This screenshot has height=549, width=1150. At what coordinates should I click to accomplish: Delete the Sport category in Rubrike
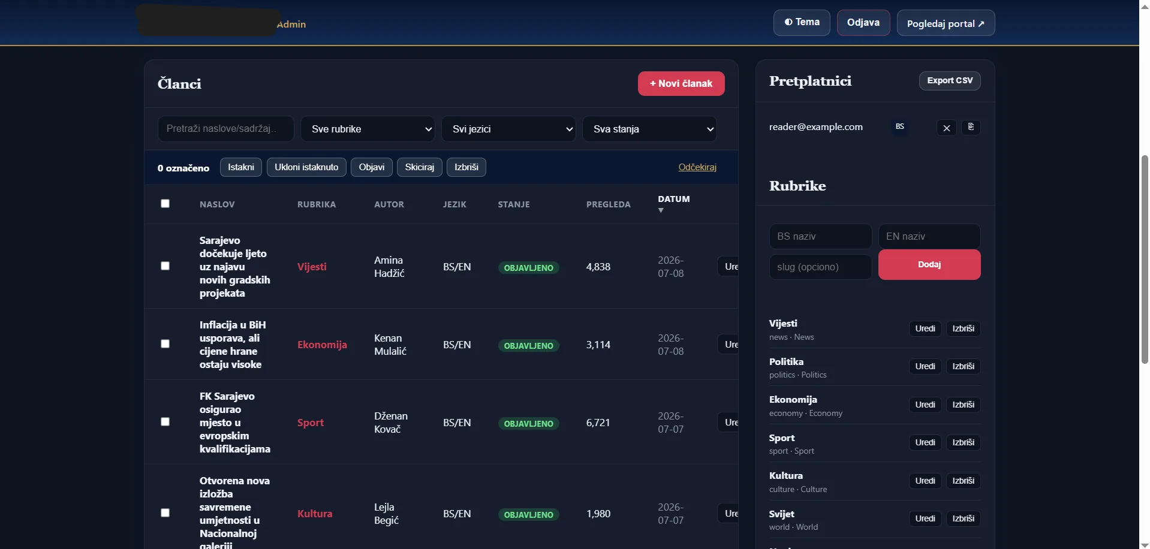(x=963, y=442)
